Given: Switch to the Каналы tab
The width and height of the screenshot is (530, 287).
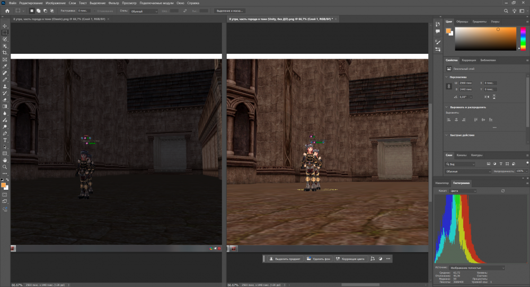Looking at the screenshot, I should pyautogui.click(x=462, y=155).
